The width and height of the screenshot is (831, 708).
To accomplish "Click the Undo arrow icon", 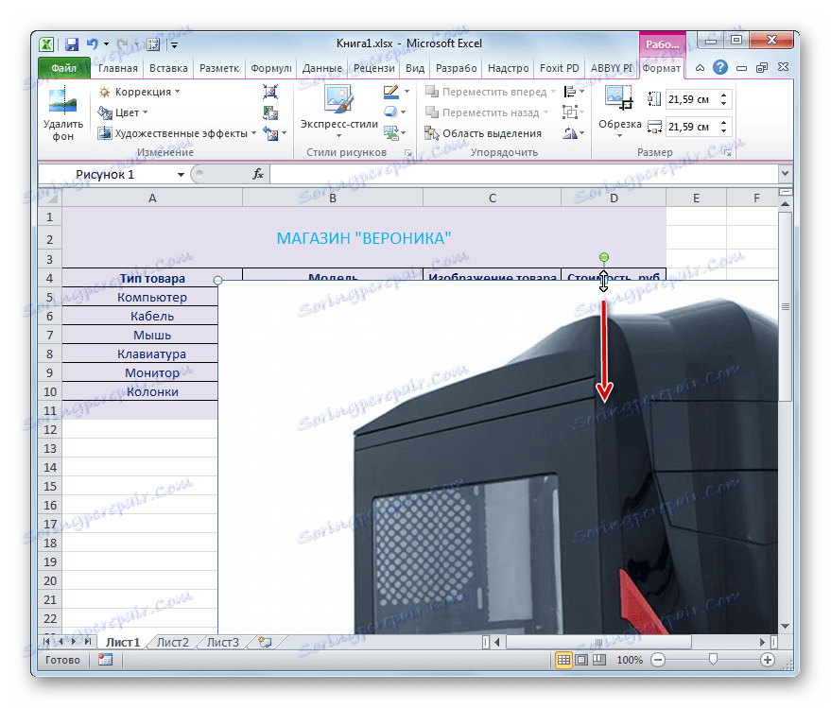I will (92, 44).
